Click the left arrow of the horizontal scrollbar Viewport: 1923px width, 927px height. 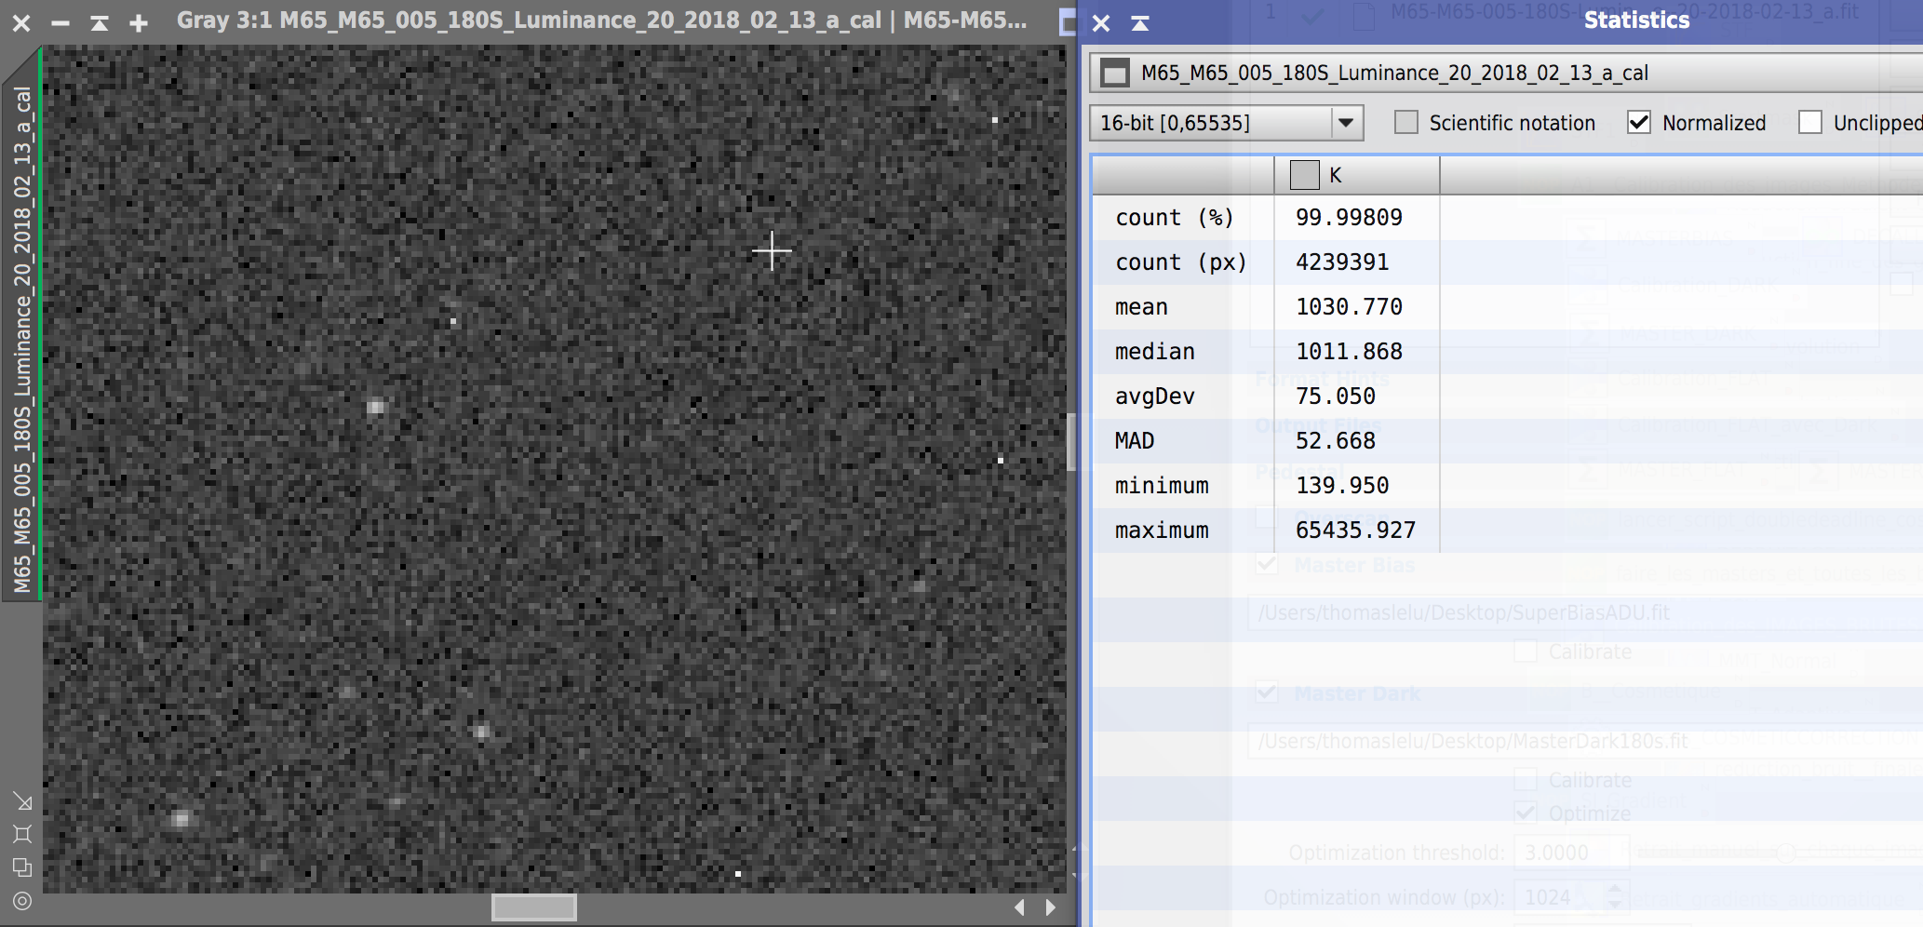coord(1020,907)
